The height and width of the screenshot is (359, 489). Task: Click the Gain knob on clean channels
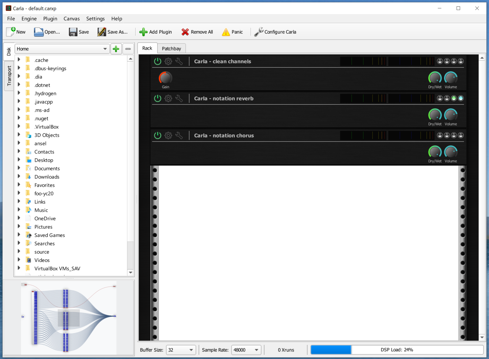point(165,78)
